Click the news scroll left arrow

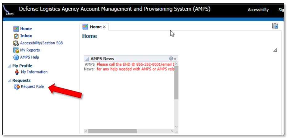point(86,131)
